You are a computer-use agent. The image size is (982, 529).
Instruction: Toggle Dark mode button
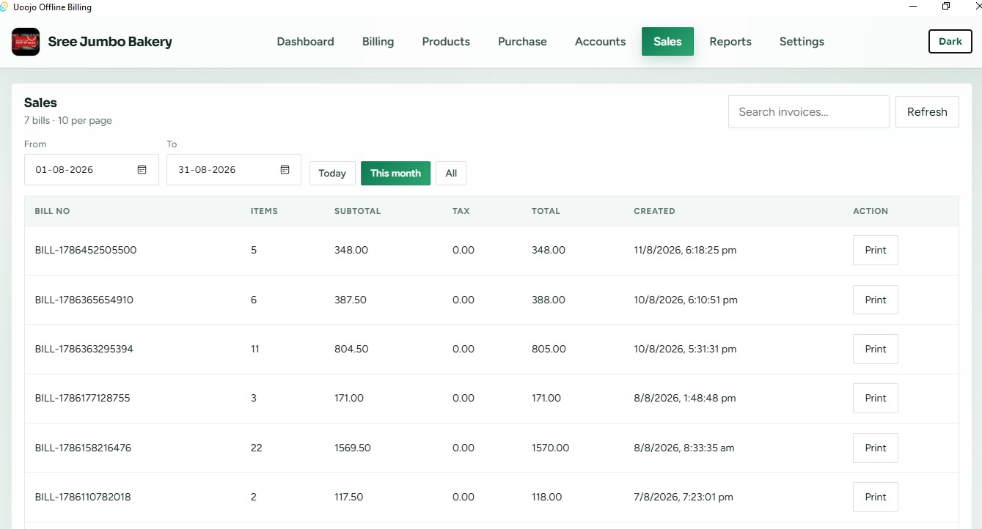click(x=950, y=42)
